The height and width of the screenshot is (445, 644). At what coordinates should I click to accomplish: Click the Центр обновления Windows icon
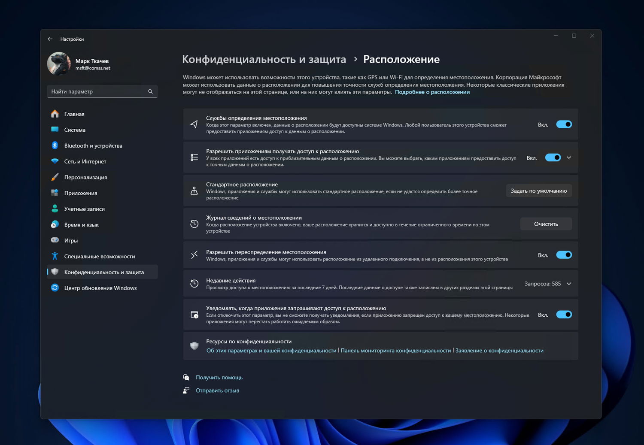click(x=55, y=288)
